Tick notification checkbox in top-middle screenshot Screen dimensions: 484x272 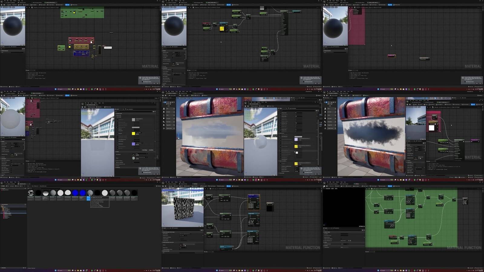pos(304,82)
